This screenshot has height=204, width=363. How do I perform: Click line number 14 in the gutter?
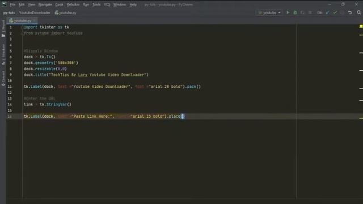[10, 104]
